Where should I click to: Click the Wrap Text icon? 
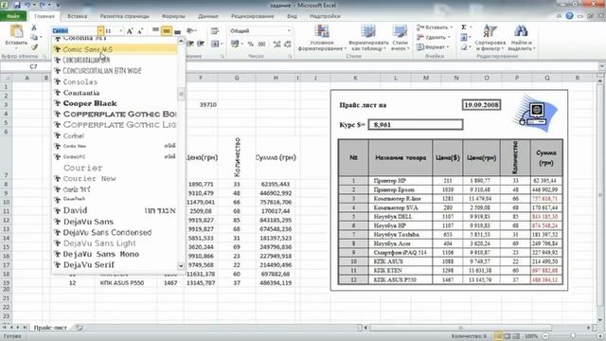[x=215, y=31]
